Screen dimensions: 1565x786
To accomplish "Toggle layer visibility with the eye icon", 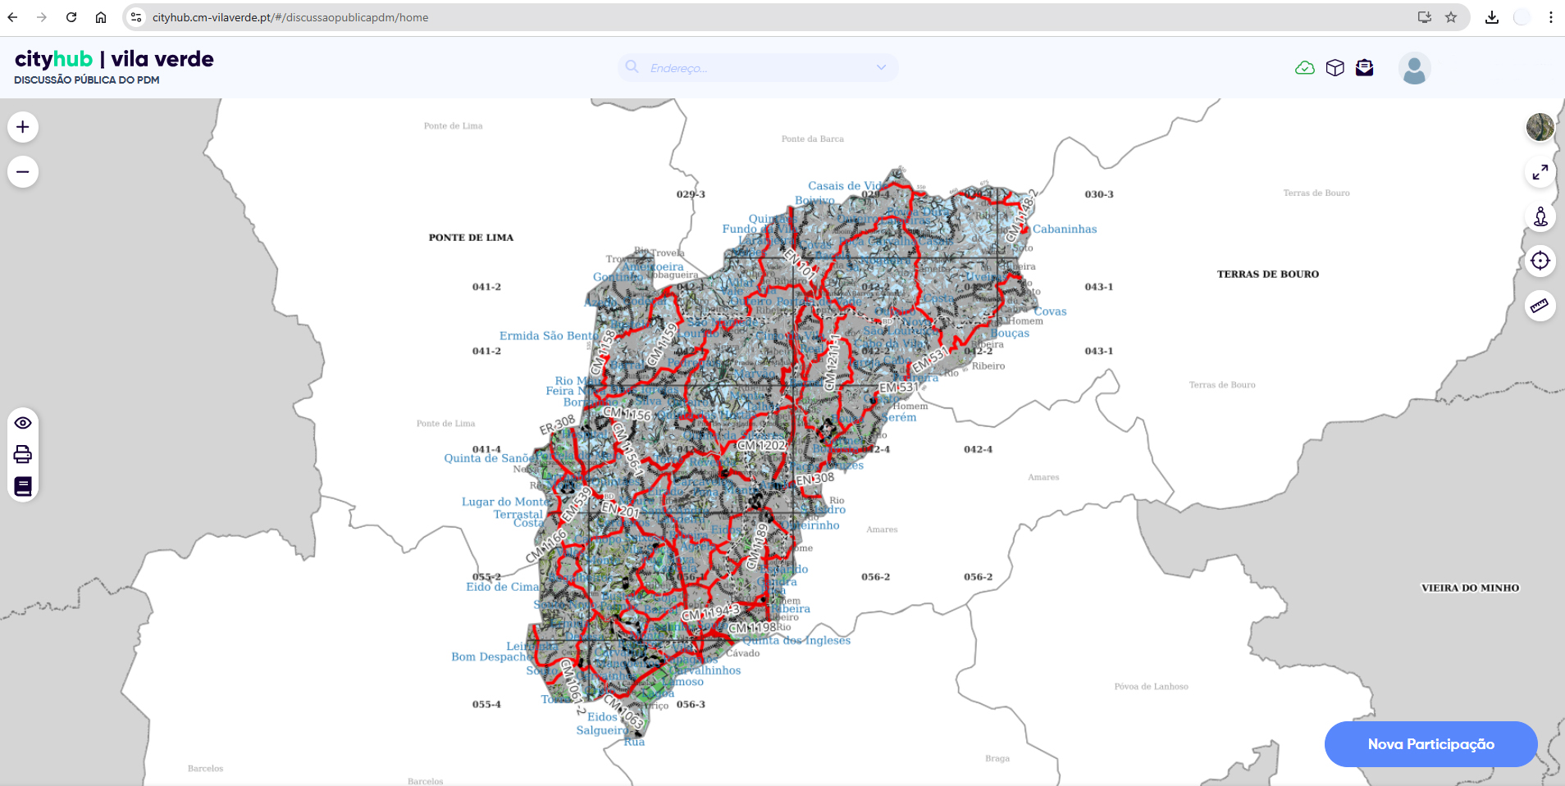I will click(x=23, y=423).
